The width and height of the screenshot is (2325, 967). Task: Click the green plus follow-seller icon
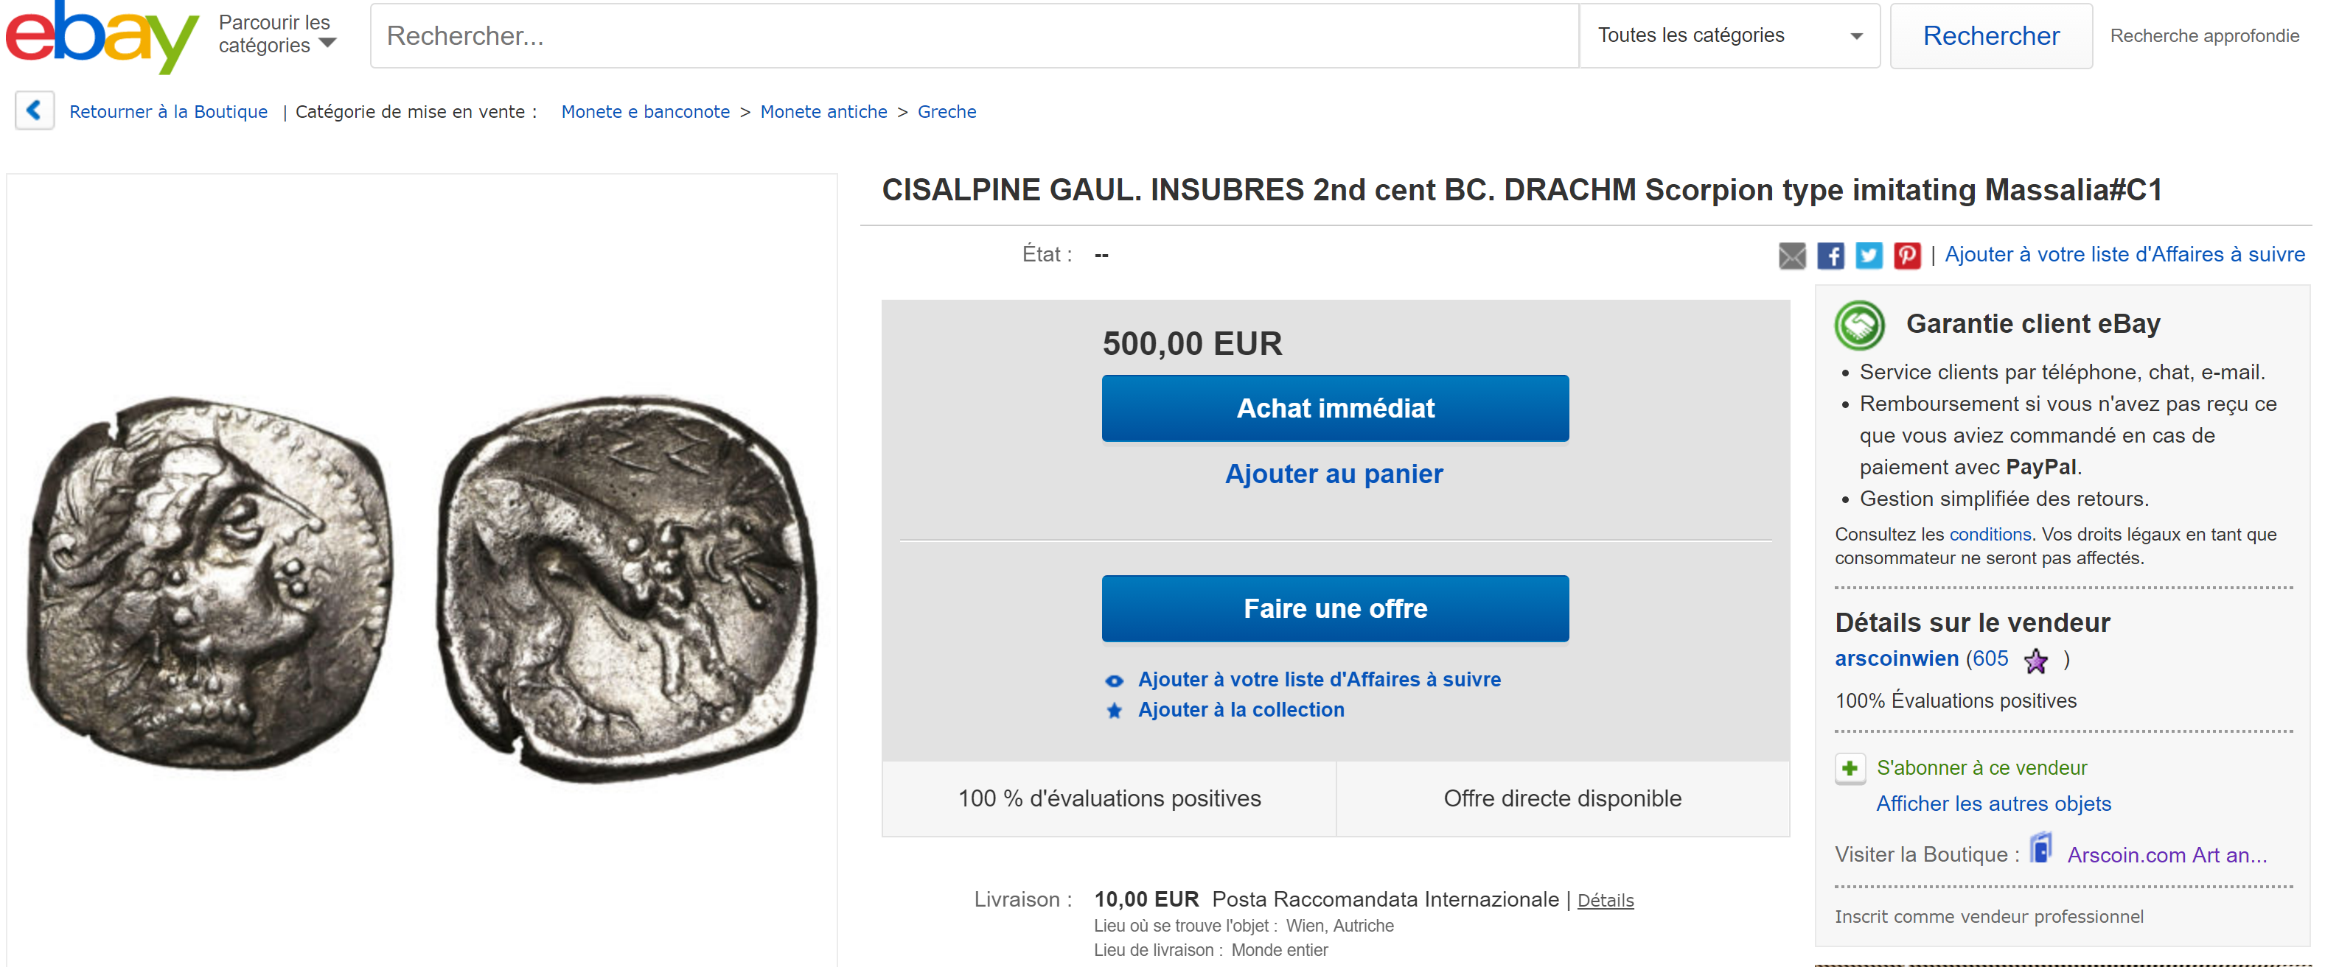pyautogui.click(x=1850, y=769)
